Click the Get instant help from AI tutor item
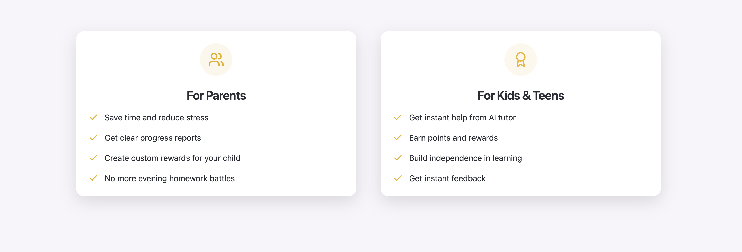This screenshot has width=742, height=252. 462,117
